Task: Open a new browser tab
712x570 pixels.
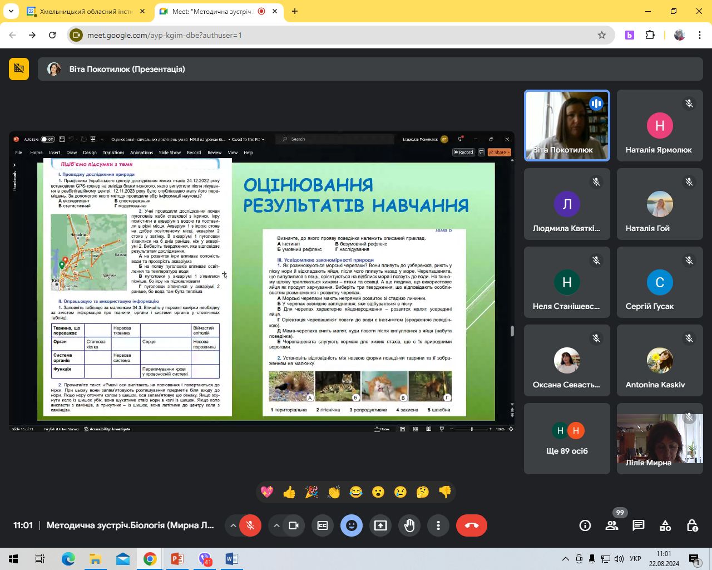Action: [295, 11]
